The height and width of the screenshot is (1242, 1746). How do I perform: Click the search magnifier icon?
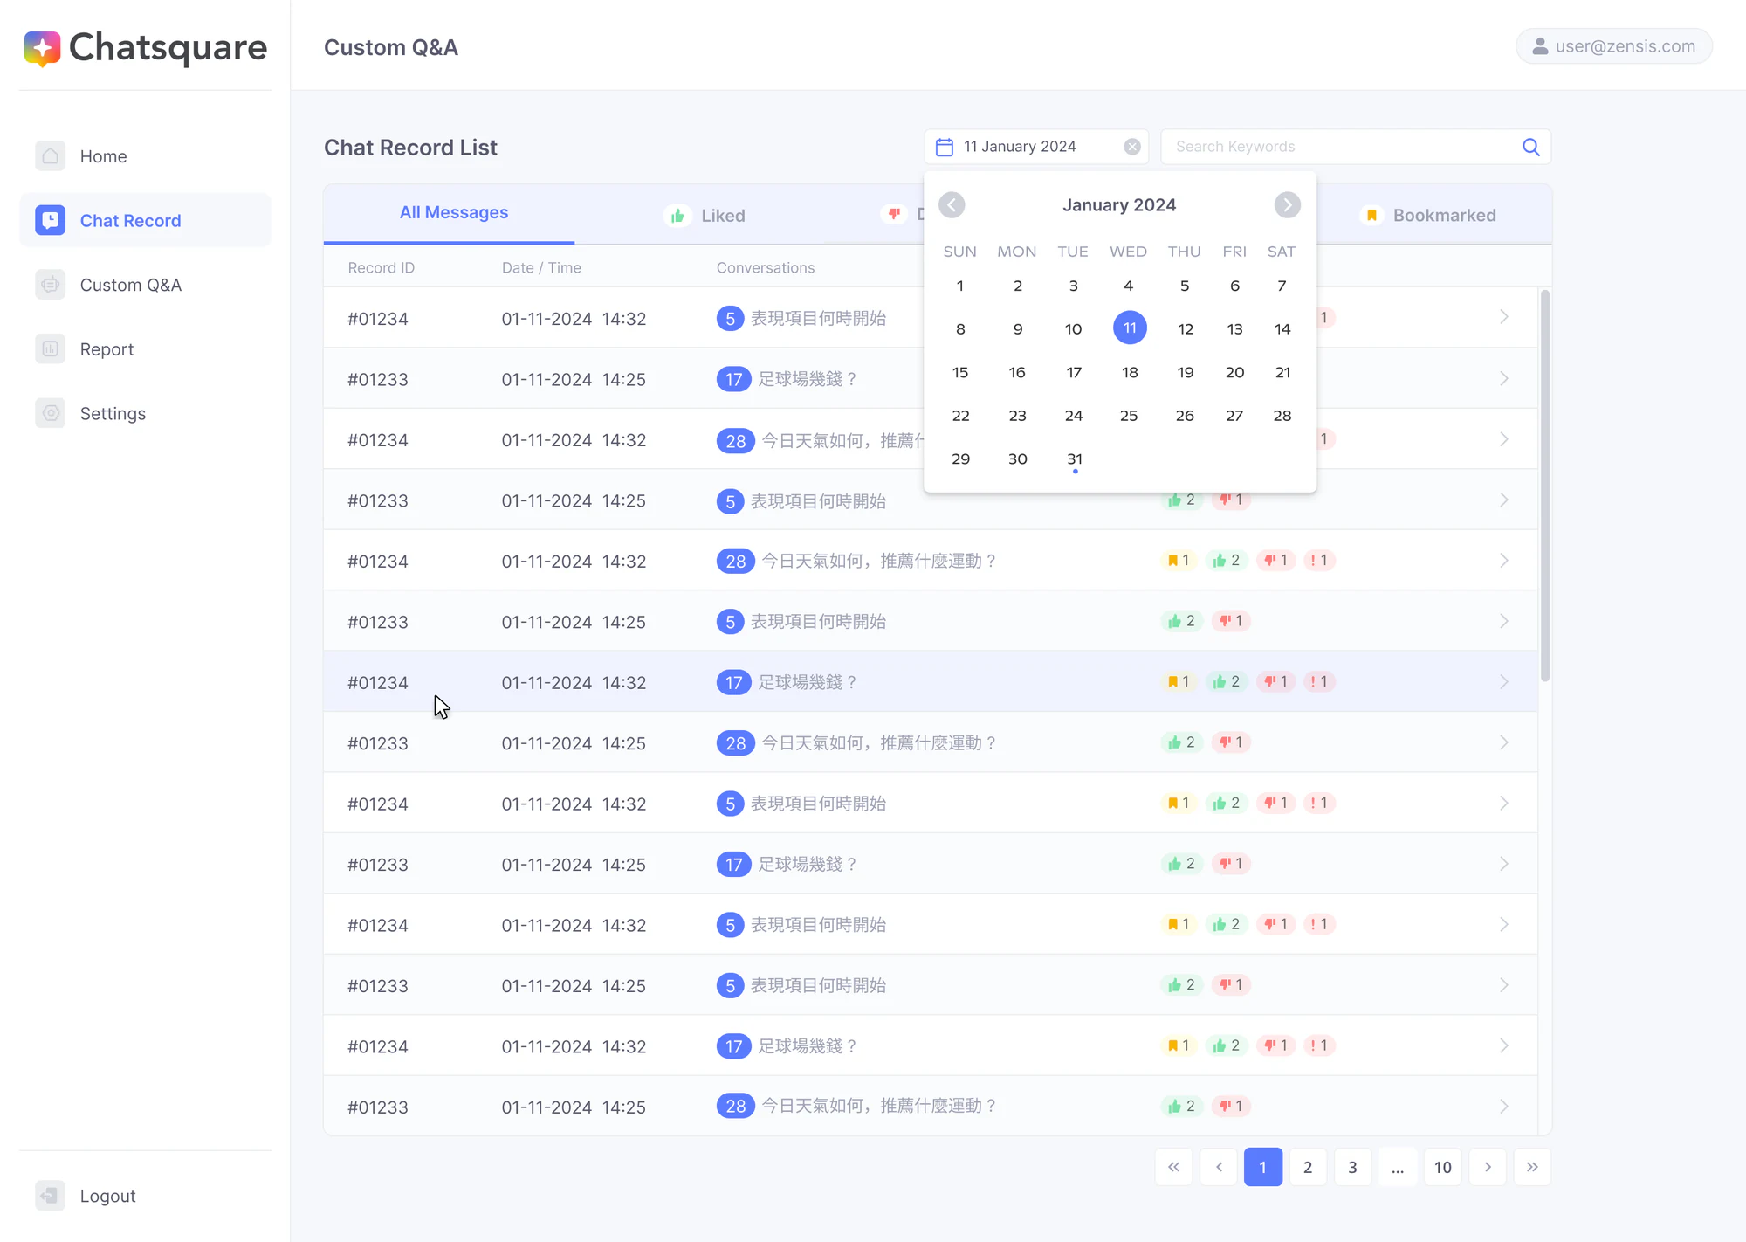[1531, 147]
